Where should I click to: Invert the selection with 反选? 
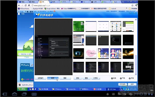131,78
